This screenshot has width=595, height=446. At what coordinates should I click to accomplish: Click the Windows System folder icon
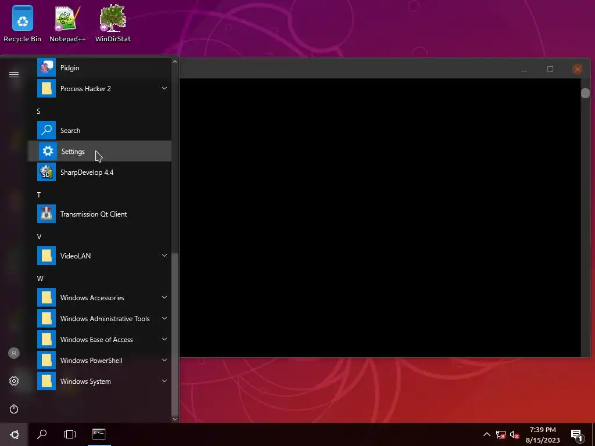[46, 381]
